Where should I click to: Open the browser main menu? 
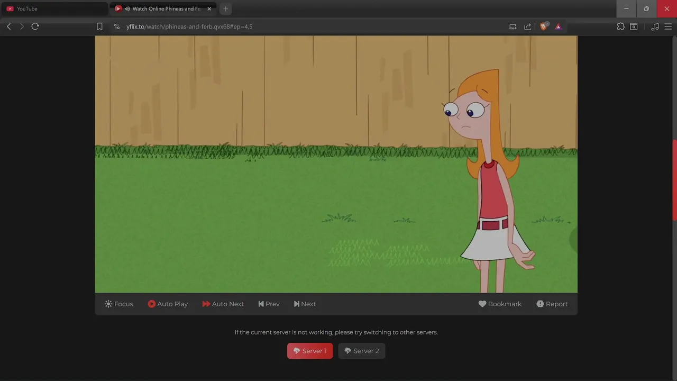(668, 26)
